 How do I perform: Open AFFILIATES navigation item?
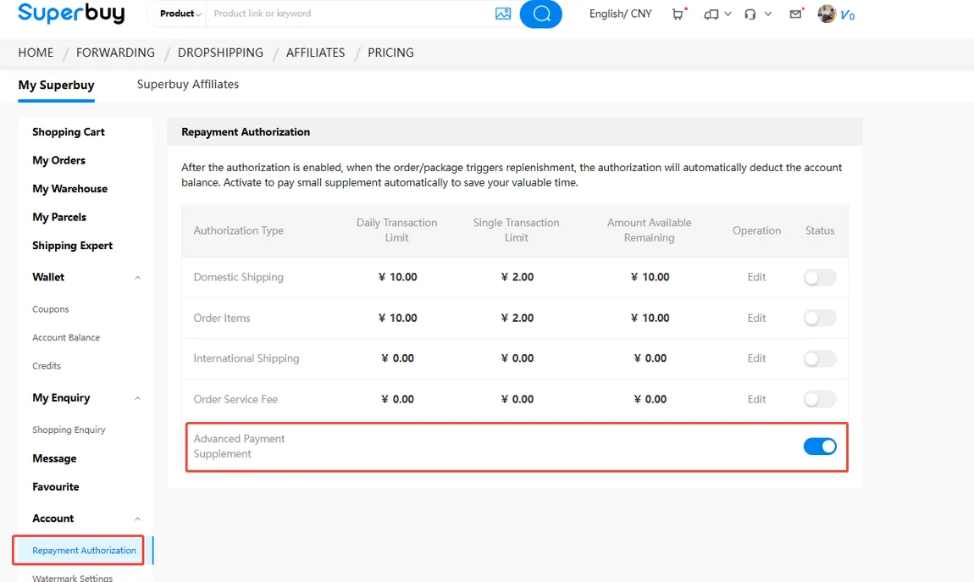(316, 53)
